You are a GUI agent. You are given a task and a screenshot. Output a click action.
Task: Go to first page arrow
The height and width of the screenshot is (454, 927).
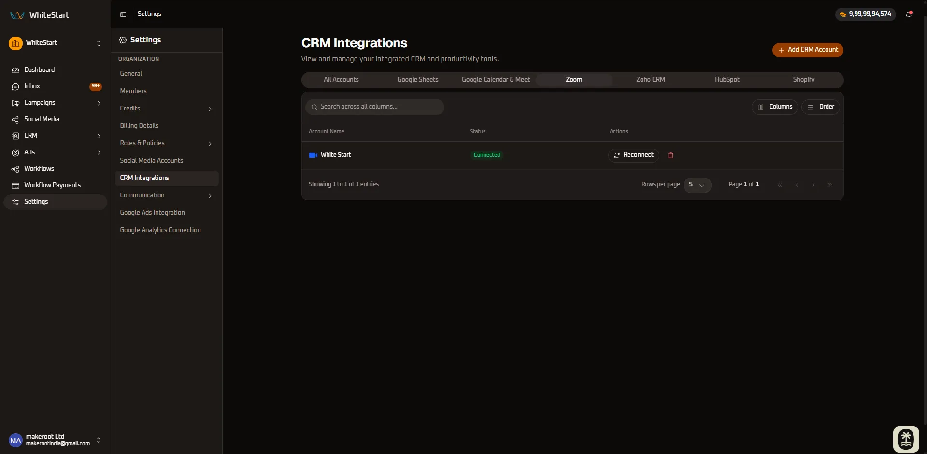pos(780,185)
